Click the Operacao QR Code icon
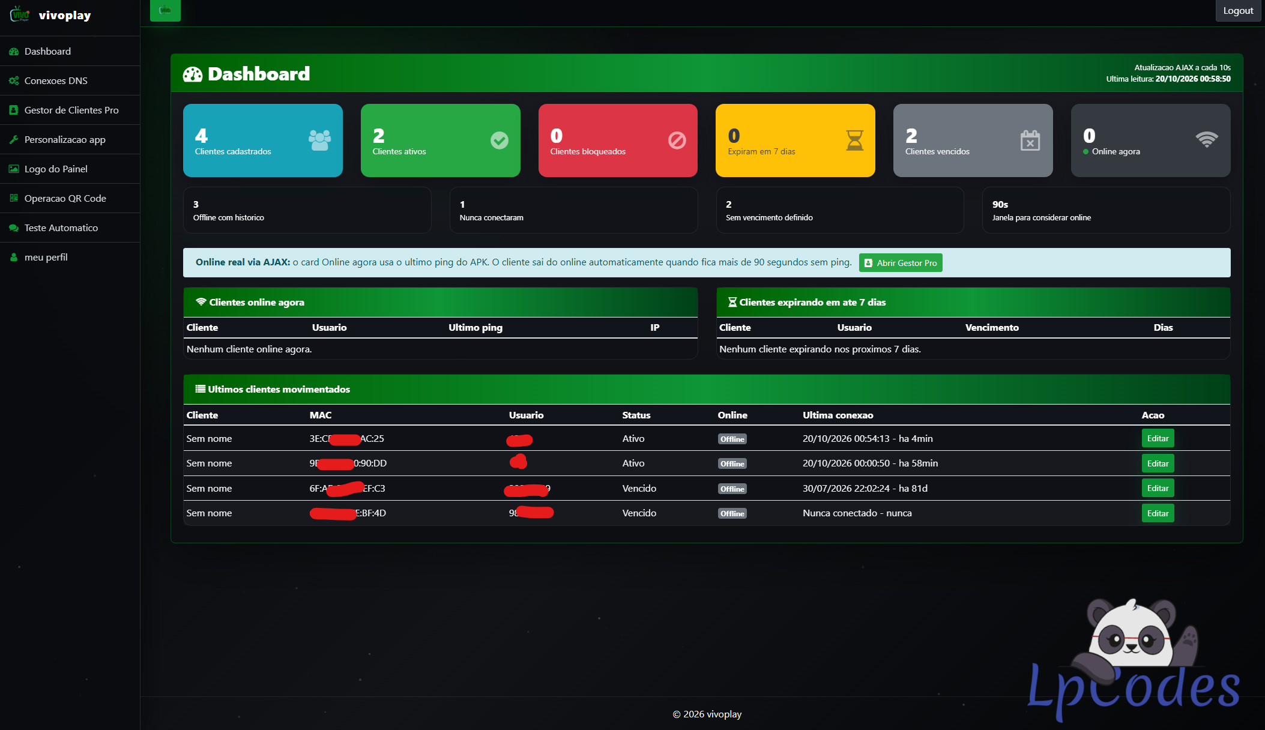Screen dimensions: 1265x730 pos(14,199)
